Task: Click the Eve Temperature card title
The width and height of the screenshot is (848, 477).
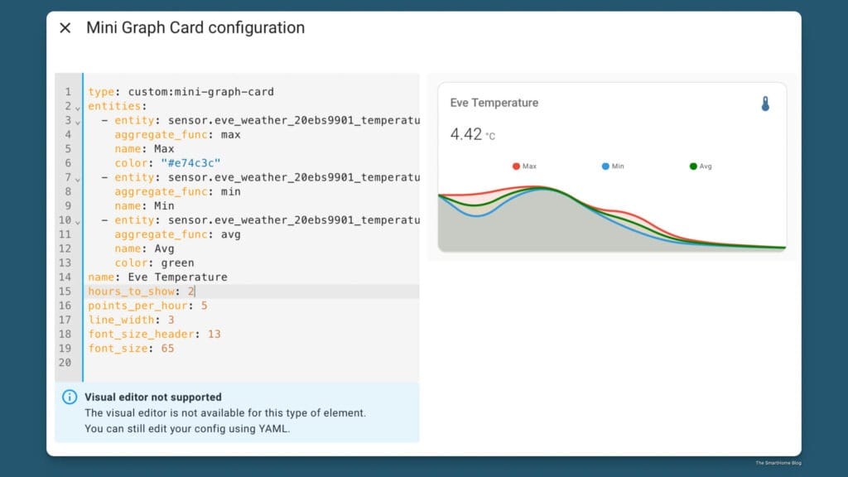Action: click(x=494, y=103)
